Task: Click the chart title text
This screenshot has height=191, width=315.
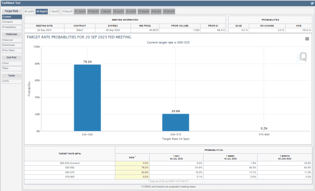Action: click(x=79, y=37)
